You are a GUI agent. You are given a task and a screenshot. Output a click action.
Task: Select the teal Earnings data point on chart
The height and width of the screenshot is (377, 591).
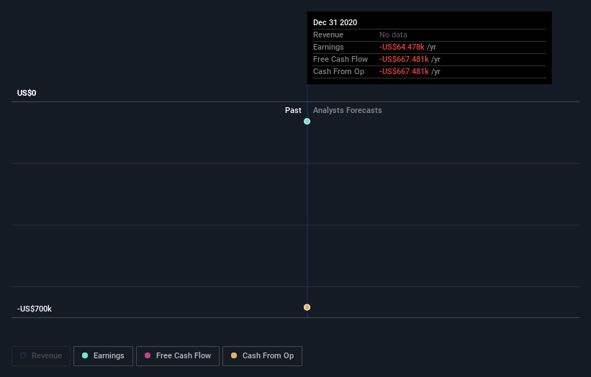(307, 122)
